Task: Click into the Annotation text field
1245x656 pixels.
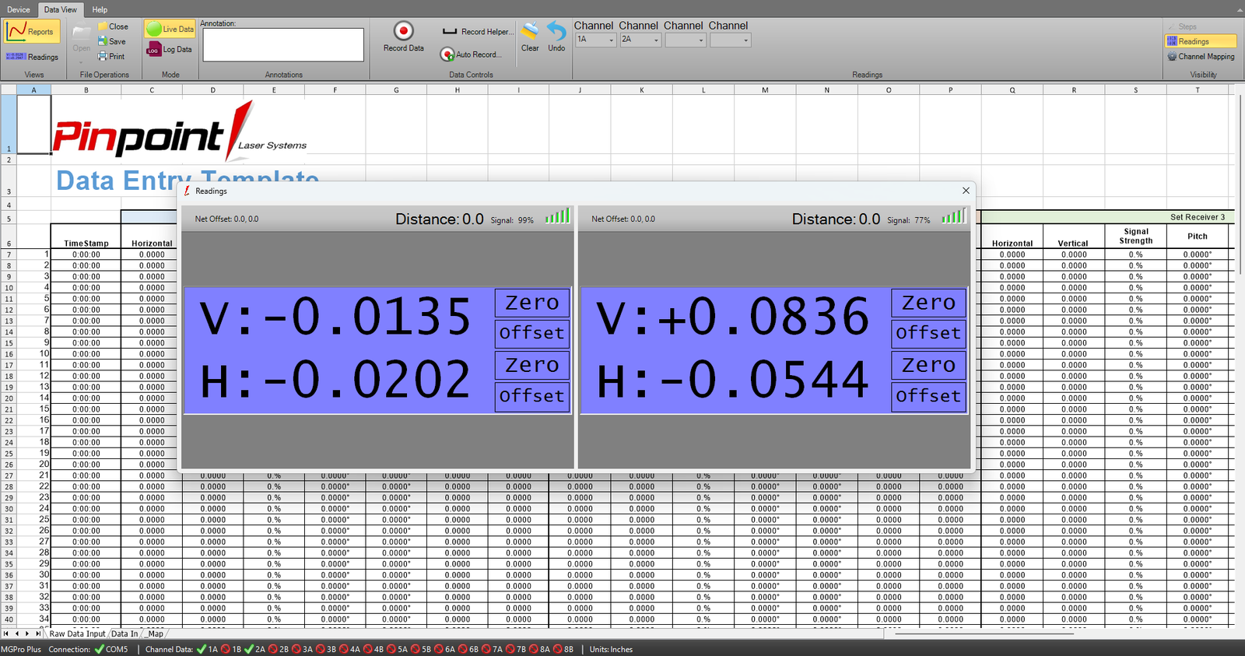Action: (282, 44)
